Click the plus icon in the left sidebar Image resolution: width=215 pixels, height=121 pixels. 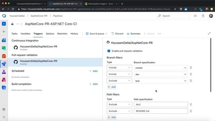pos(4,32)
